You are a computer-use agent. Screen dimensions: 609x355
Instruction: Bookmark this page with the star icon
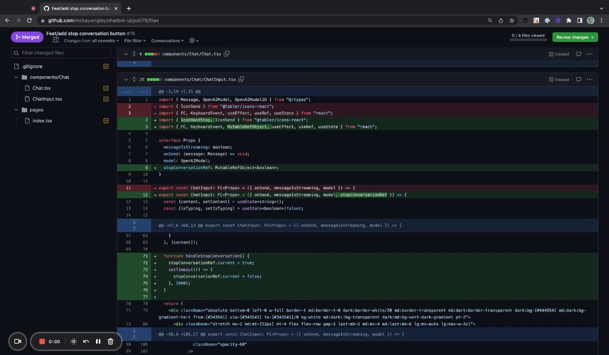pyautogui.click(x=511, y=20)
